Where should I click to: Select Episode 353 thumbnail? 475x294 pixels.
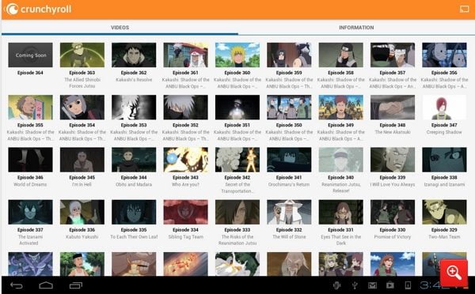point(134,107)
